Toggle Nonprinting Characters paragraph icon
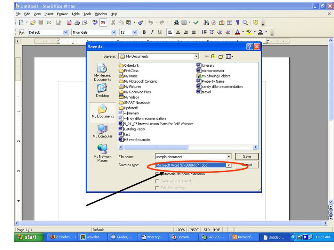 click(237, 22)
